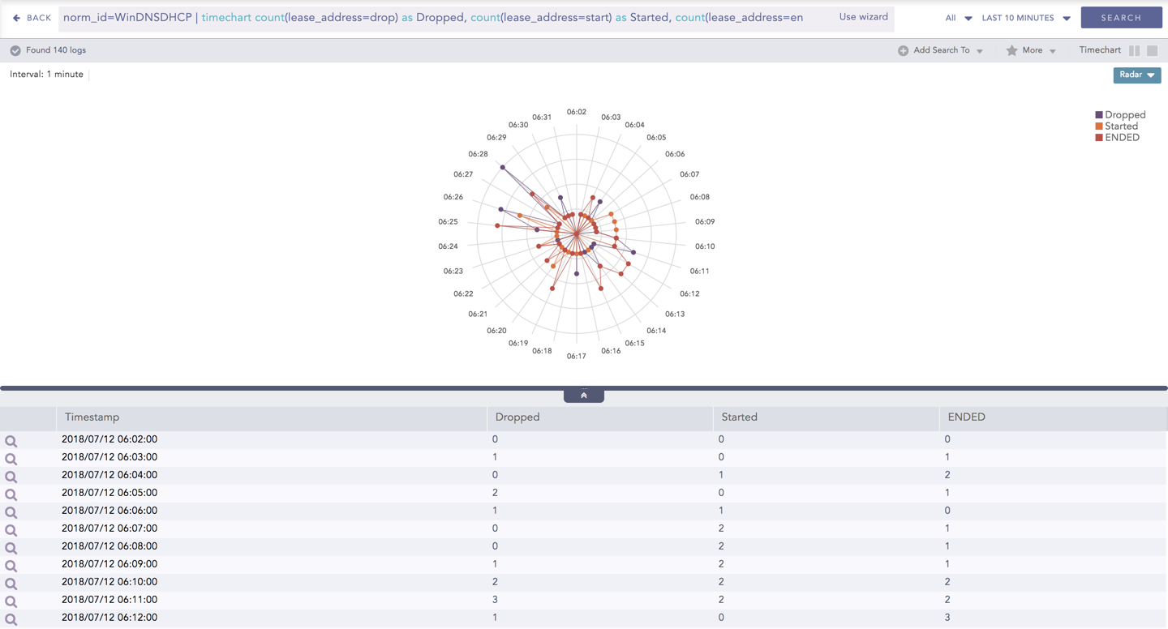This screenshot has width=1168, height=629.
Task: Click the star icon next to More
Action: click(x=1011, y=50)
